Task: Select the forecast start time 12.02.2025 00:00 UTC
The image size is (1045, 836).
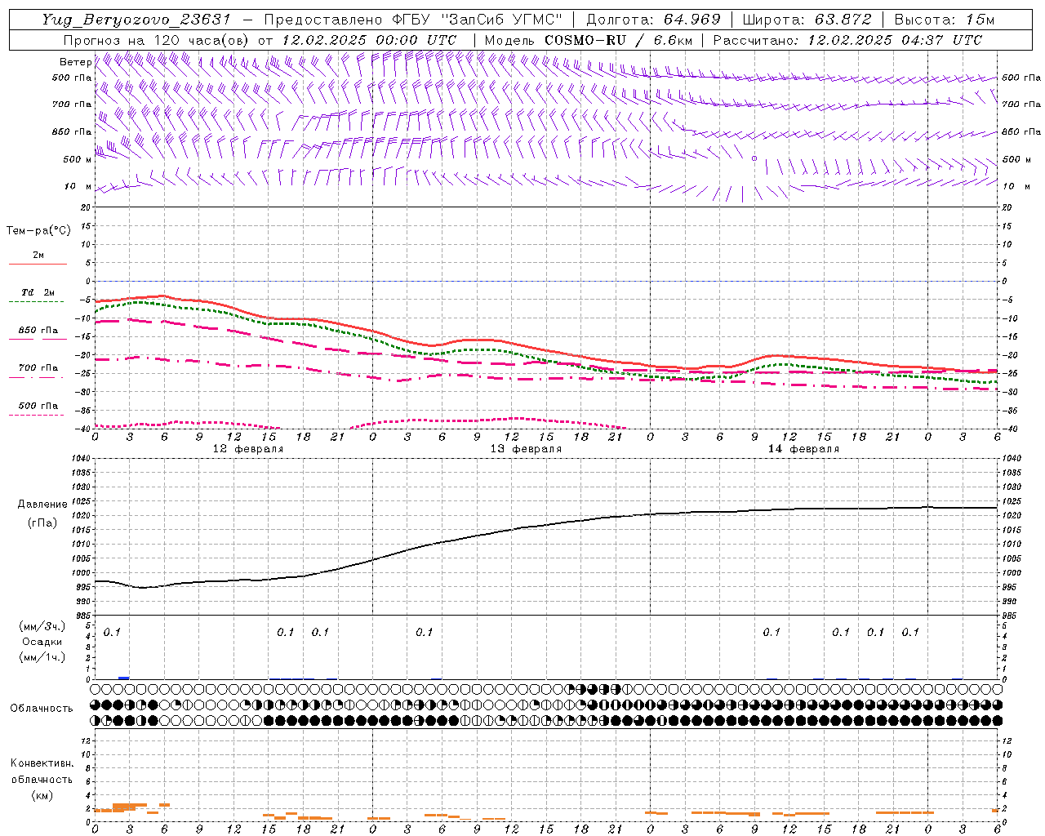Action: [x=369, y=40]
